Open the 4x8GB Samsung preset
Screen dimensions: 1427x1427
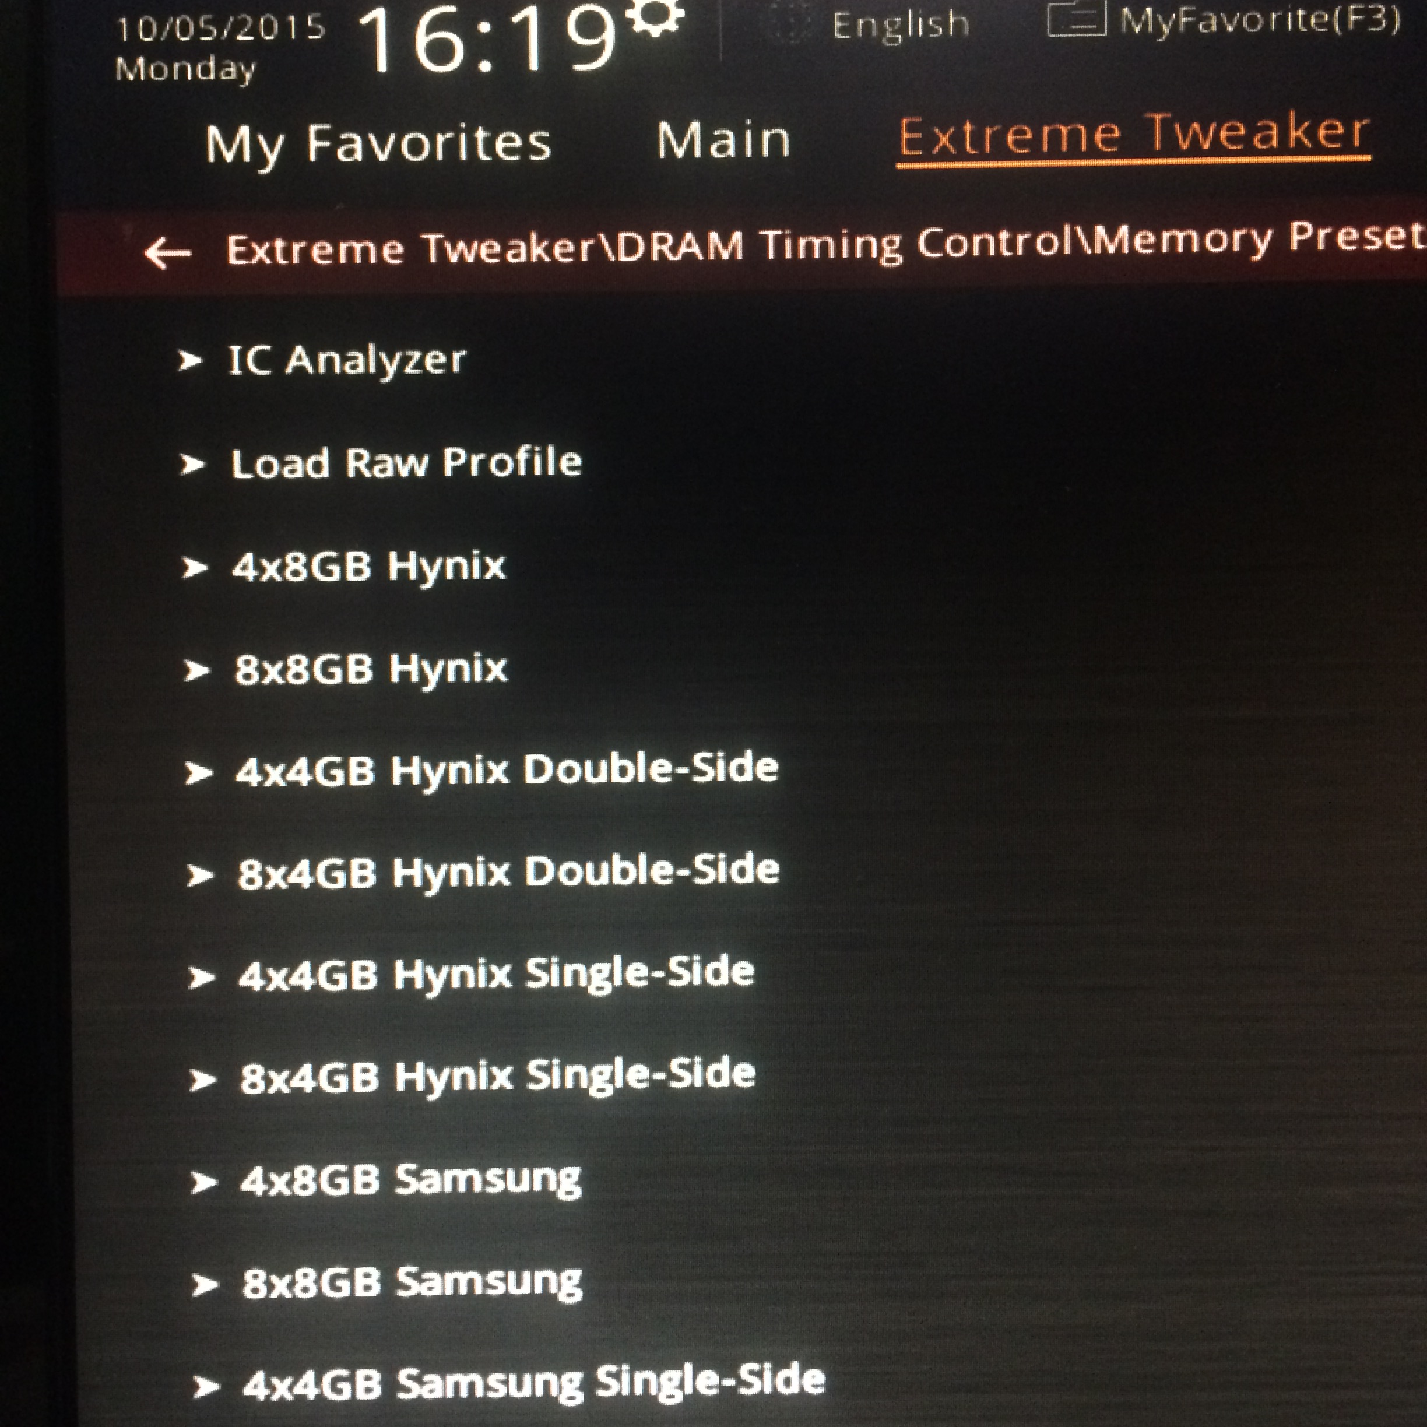coord(412,1180)
